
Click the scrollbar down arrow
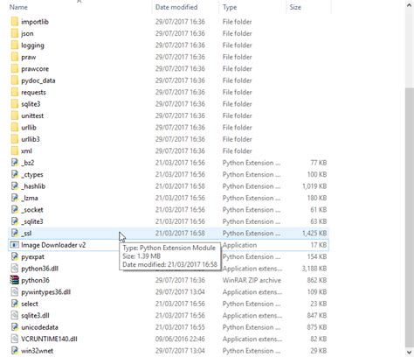410,352
